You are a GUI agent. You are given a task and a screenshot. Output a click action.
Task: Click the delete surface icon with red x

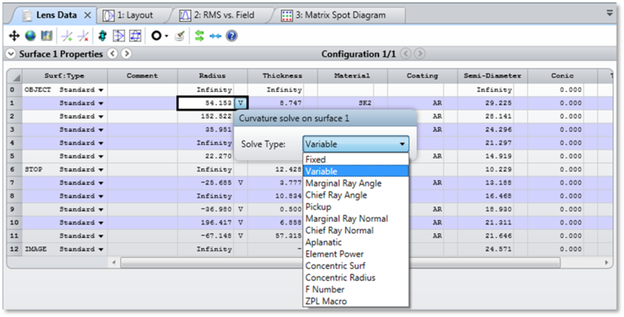tap(83, 37)
